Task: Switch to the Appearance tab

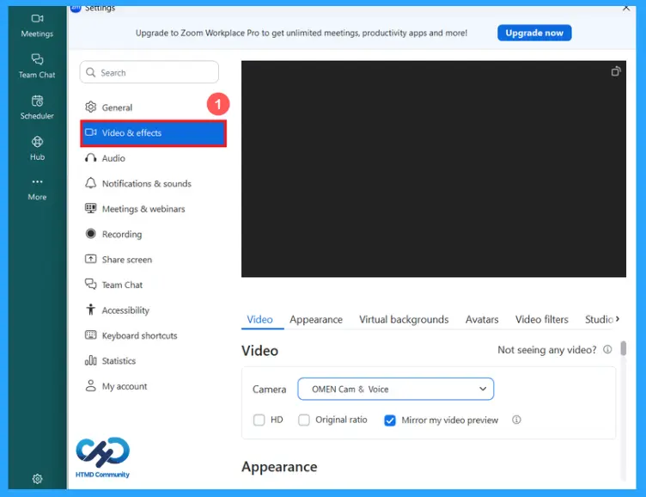Action: 316,319
